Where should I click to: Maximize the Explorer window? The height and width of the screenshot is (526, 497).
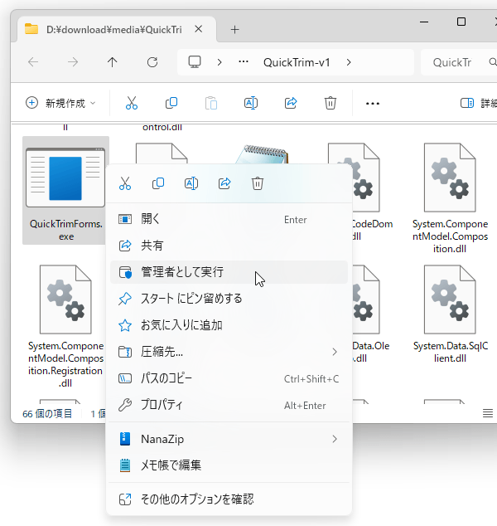click(x=461, y=22)
